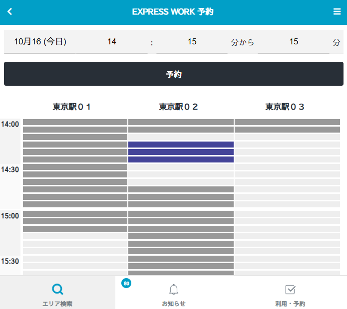Tap the magnifier search icon
The height and width of the screenshot is (309, 347).
click(58, 289)
